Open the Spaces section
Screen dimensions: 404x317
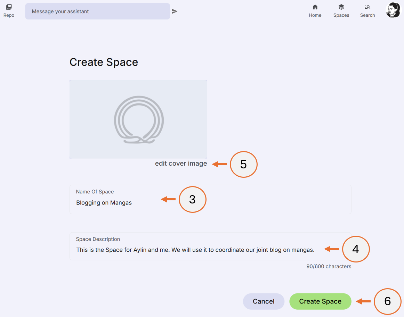pos(341,10)
